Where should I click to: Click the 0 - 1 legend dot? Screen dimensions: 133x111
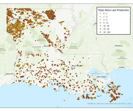pyautogui.click(x=100, y=14)
